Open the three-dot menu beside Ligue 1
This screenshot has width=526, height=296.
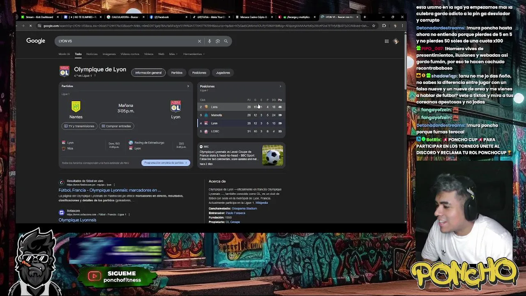[x=95, y=76]
